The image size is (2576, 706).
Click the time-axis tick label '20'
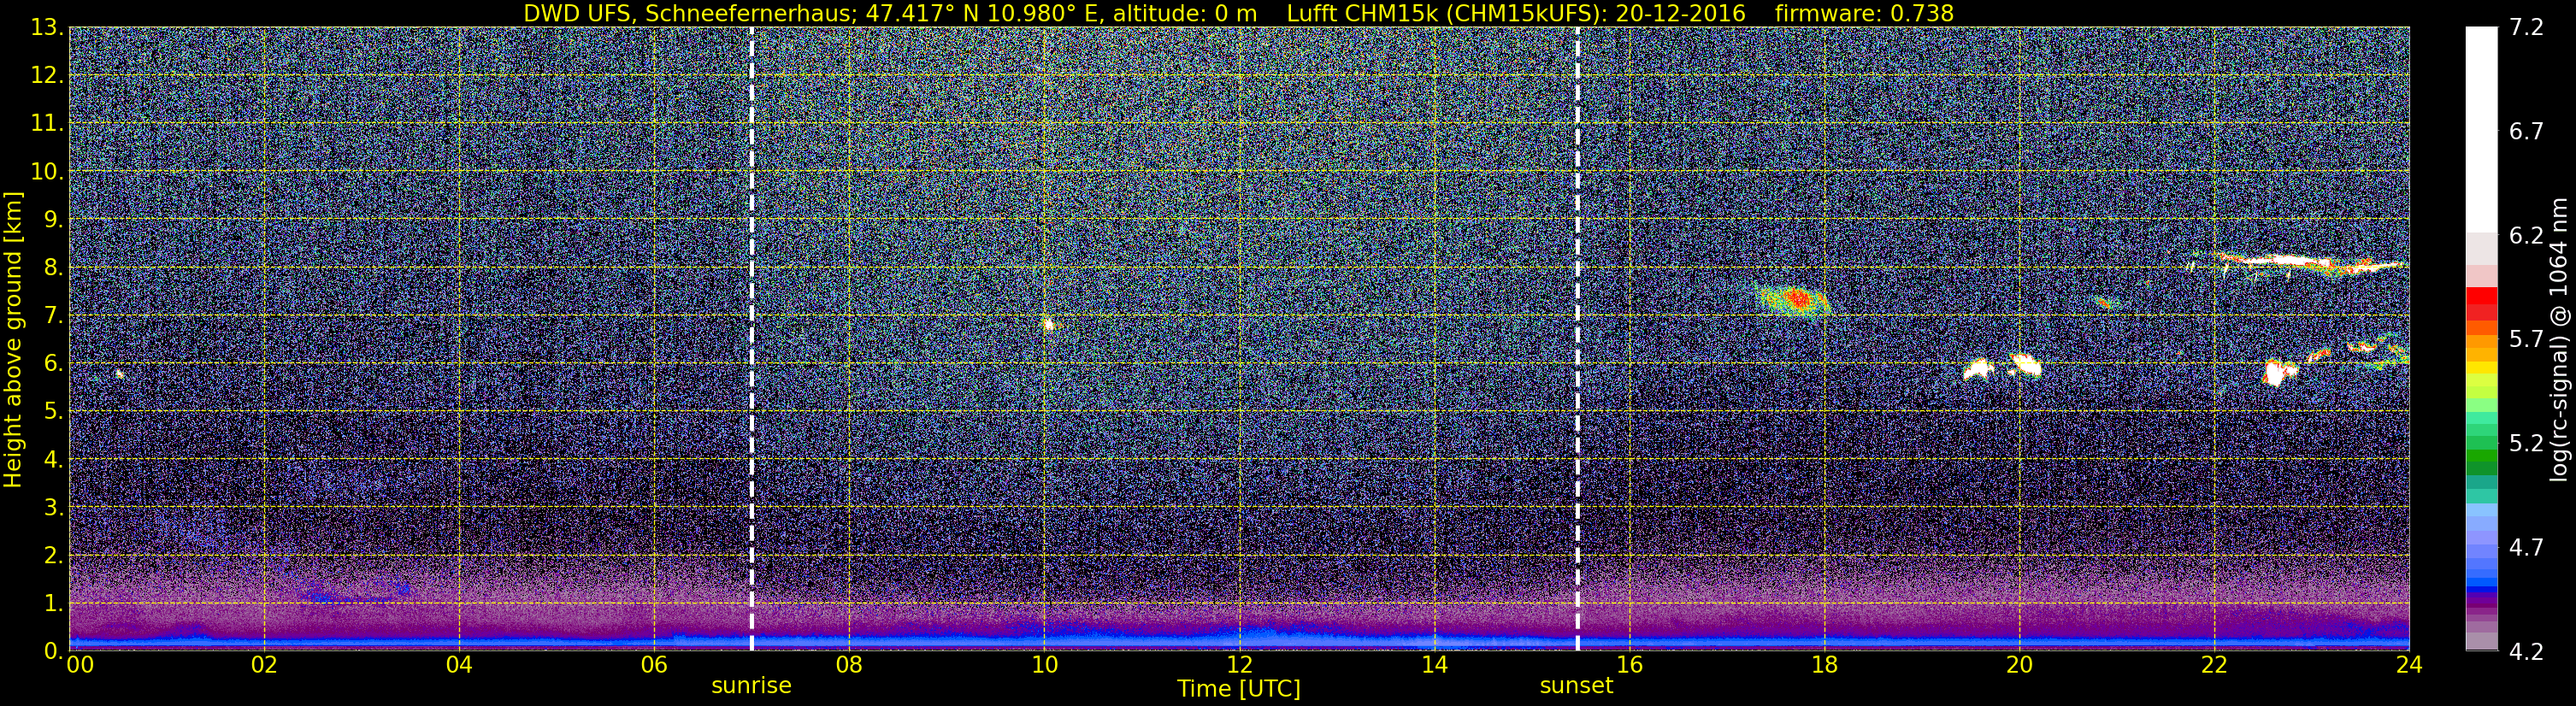[2019, 665]
